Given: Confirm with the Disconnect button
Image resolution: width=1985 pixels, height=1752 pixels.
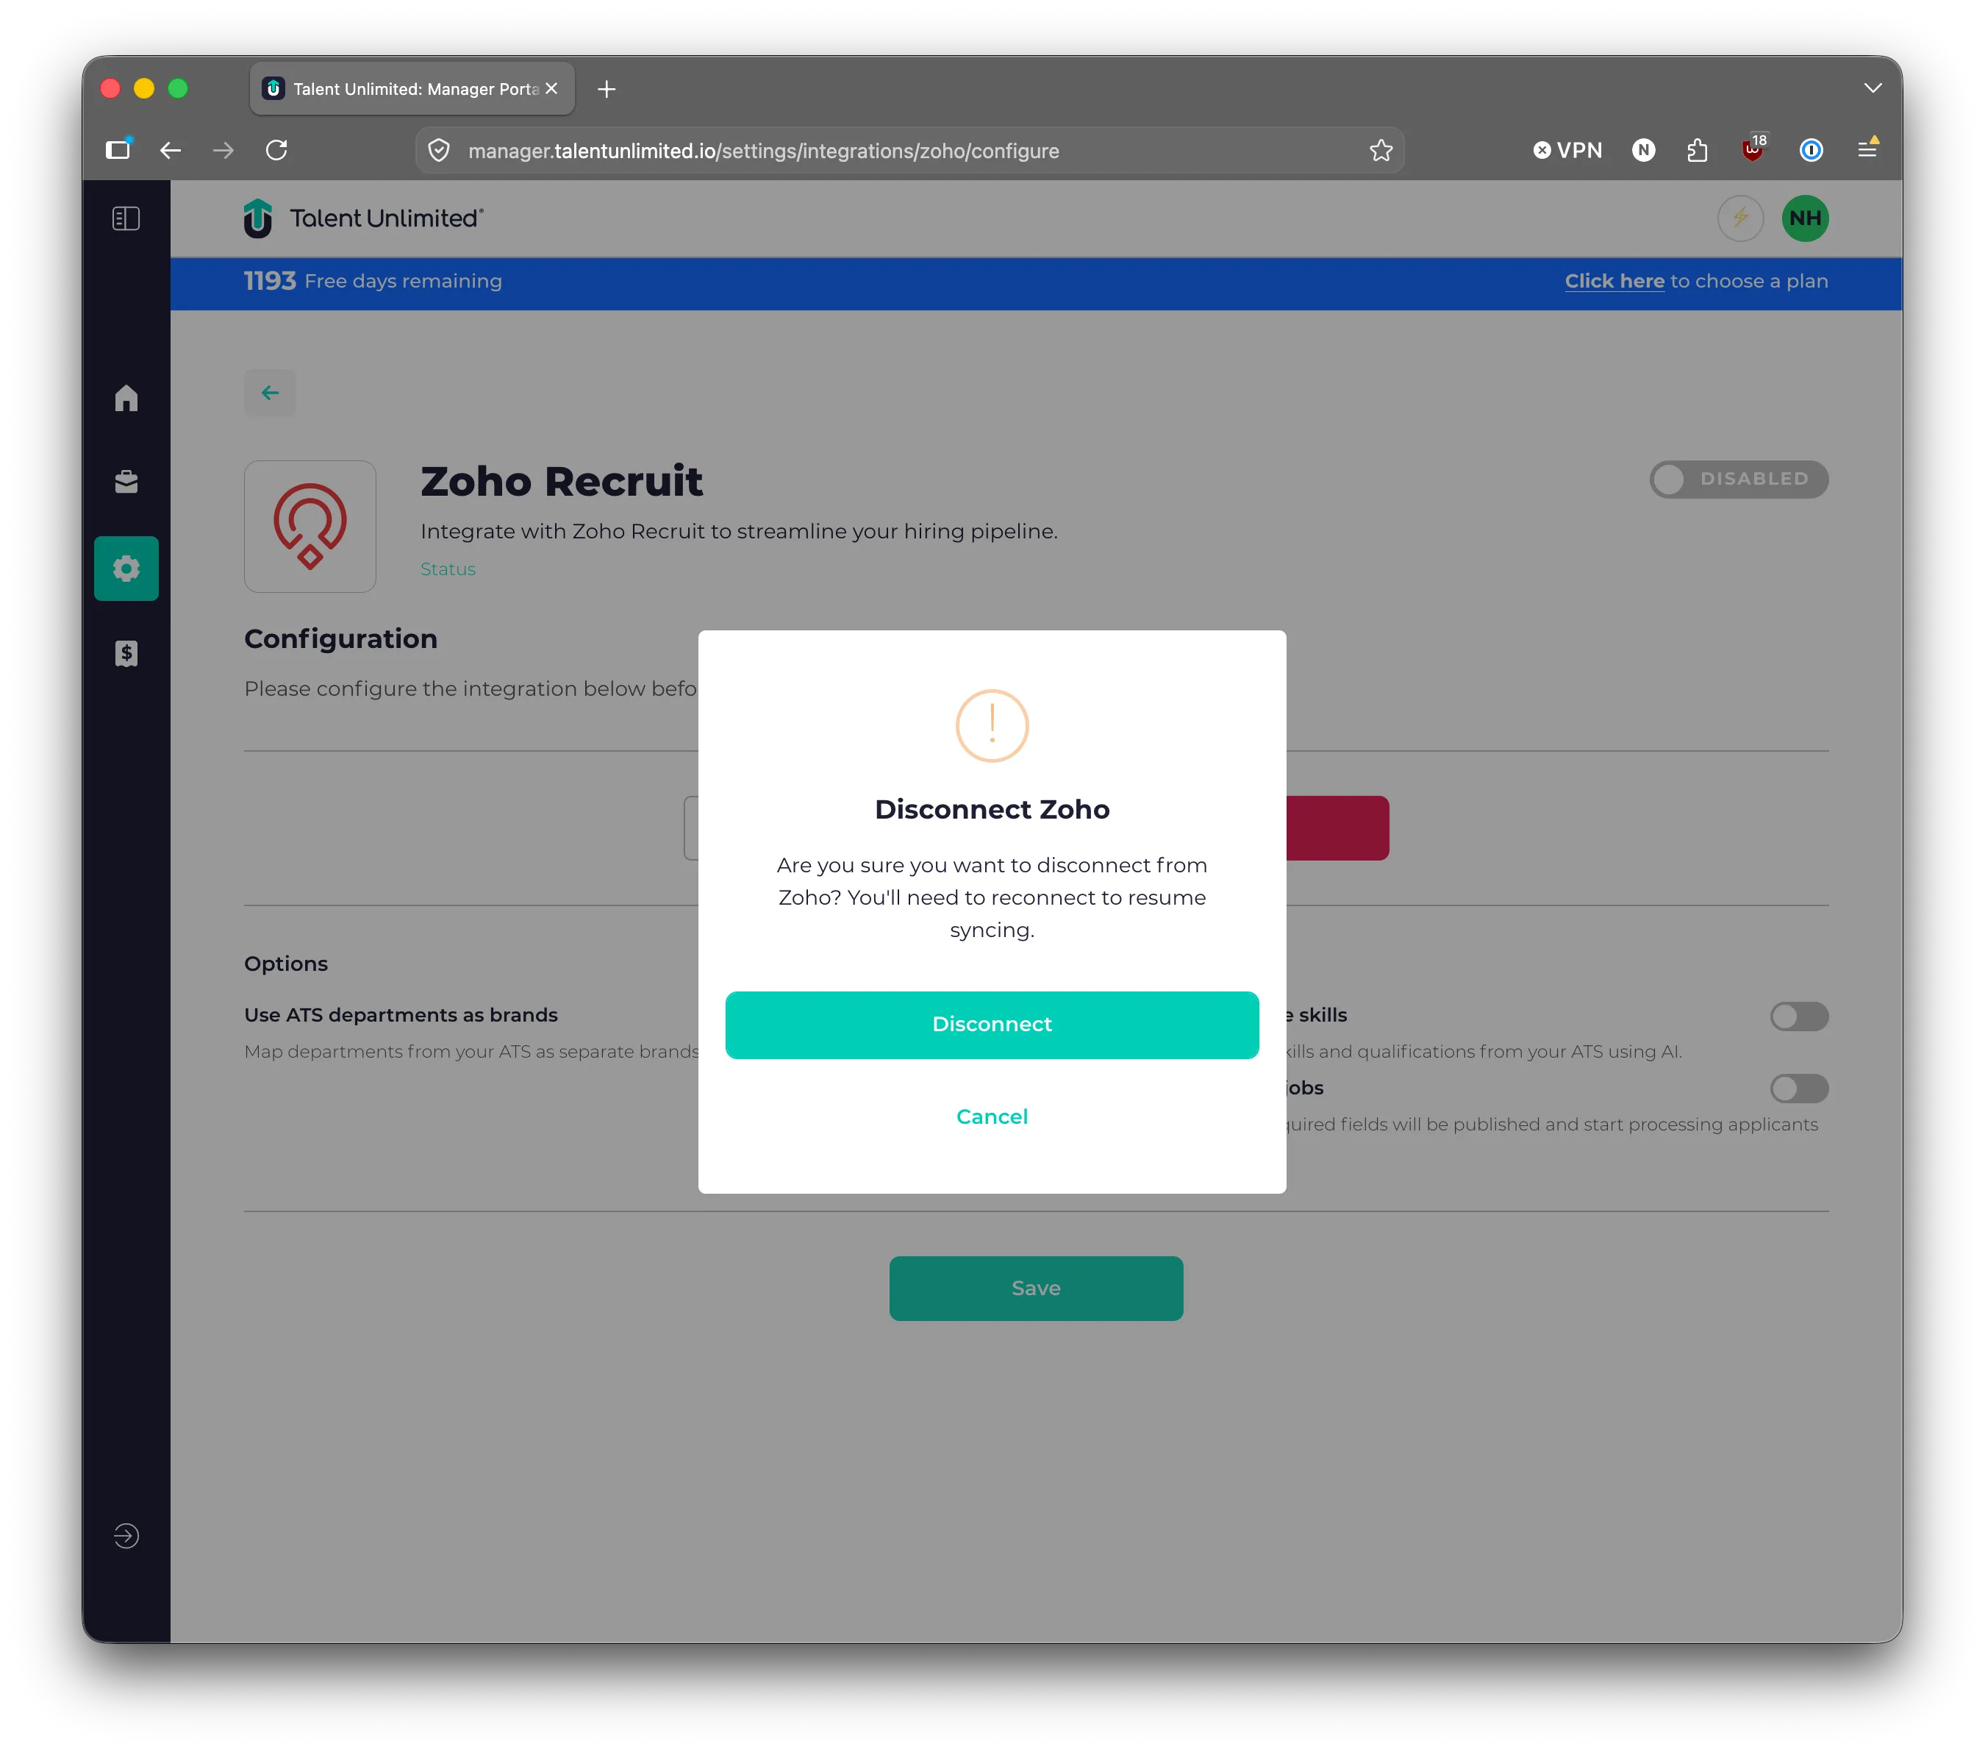Looking at the screenshot, I should 992,1024.
